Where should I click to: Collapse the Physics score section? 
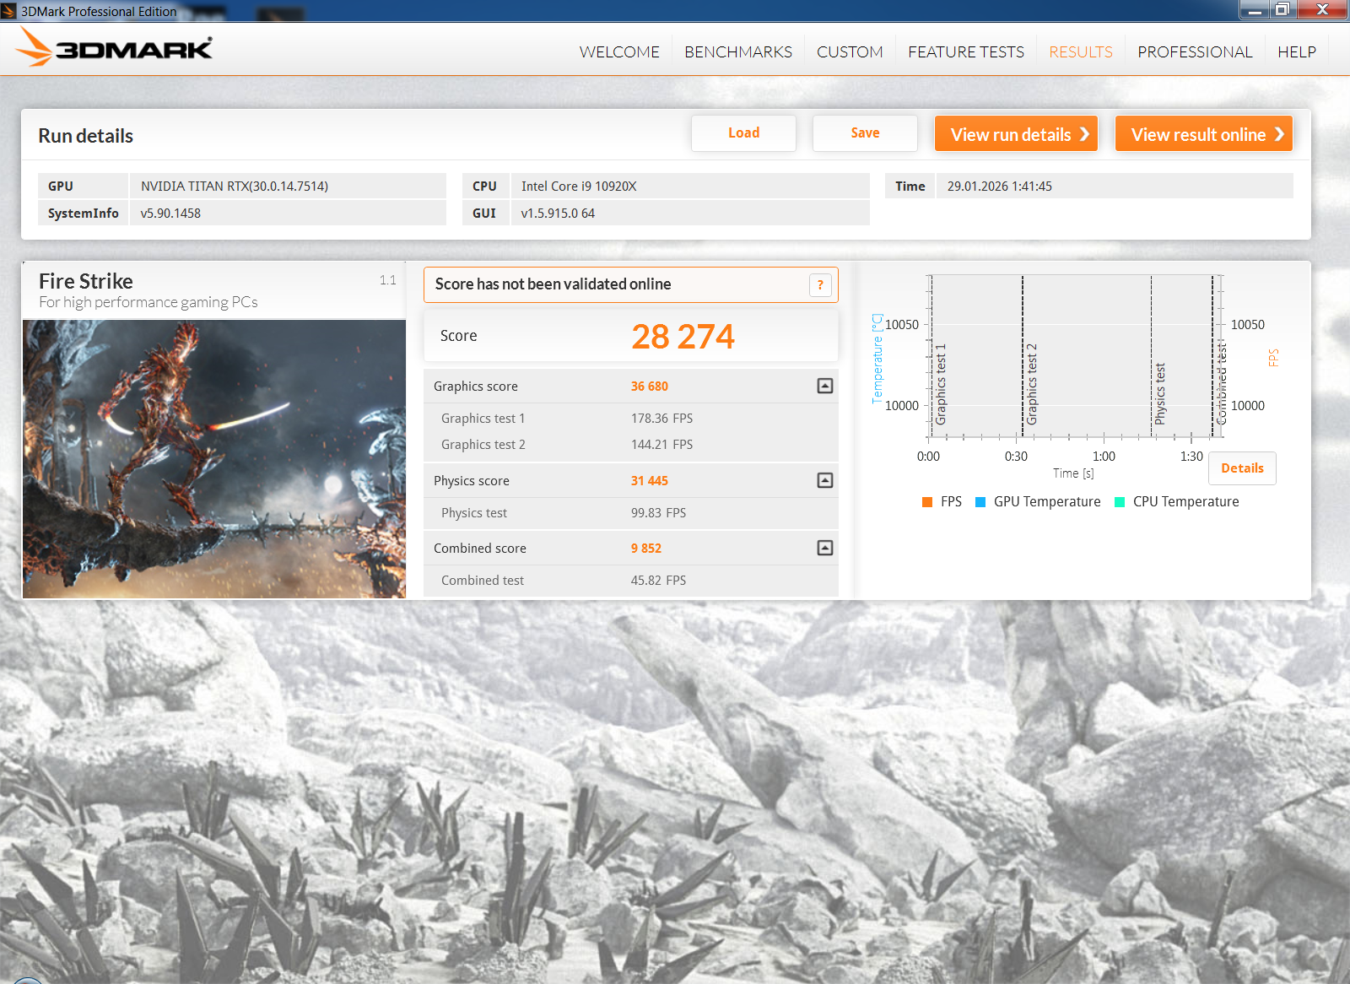(825, 480)
